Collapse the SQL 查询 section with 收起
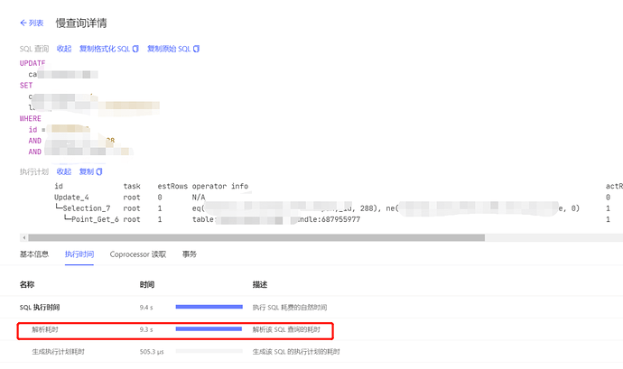This screenshot has width=623, height=369. [64, 49]
